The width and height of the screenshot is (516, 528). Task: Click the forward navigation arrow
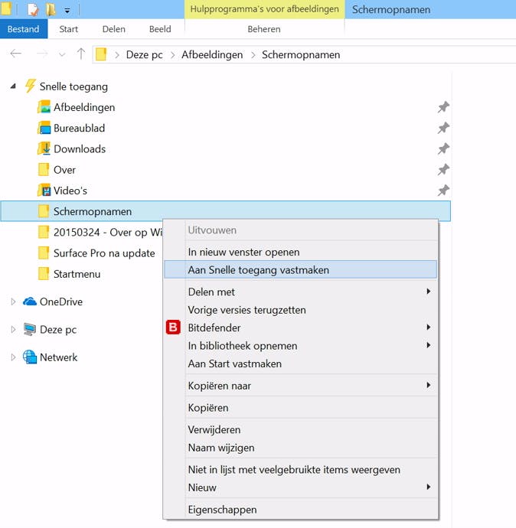(x=42, y=54)
